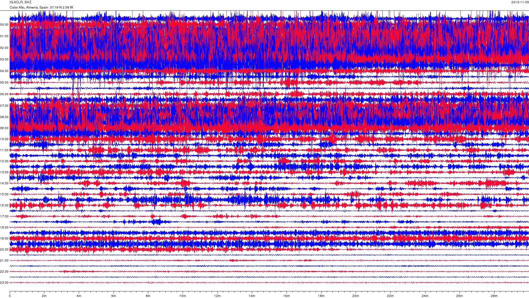Click the 03:30 time label
Screen dimensions: 529x298
tap(4, 60)
